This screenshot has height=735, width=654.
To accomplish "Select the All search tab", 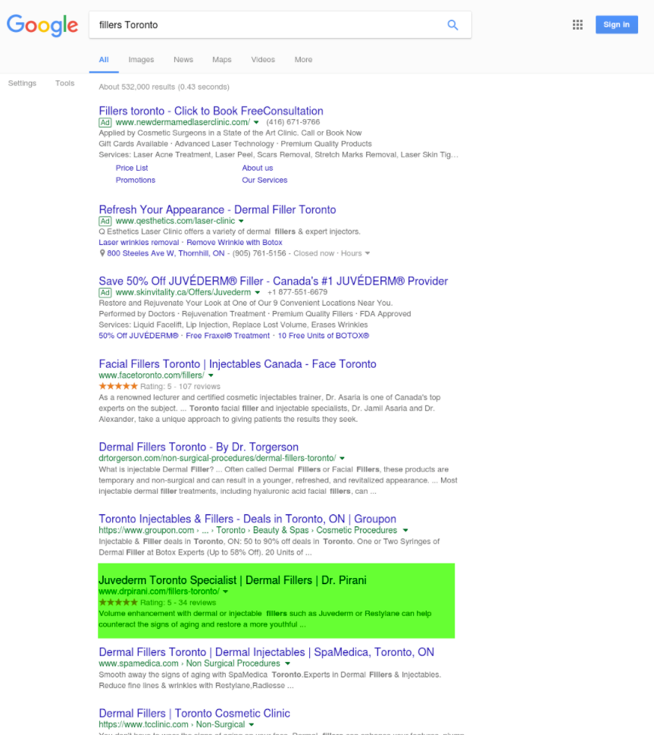I will (104, 60).
